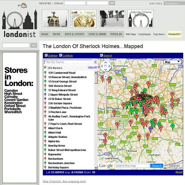Click the purple marker beside 2 Upper Wimpole Street
The image size is (185, 185).
(x=45, y=94)
